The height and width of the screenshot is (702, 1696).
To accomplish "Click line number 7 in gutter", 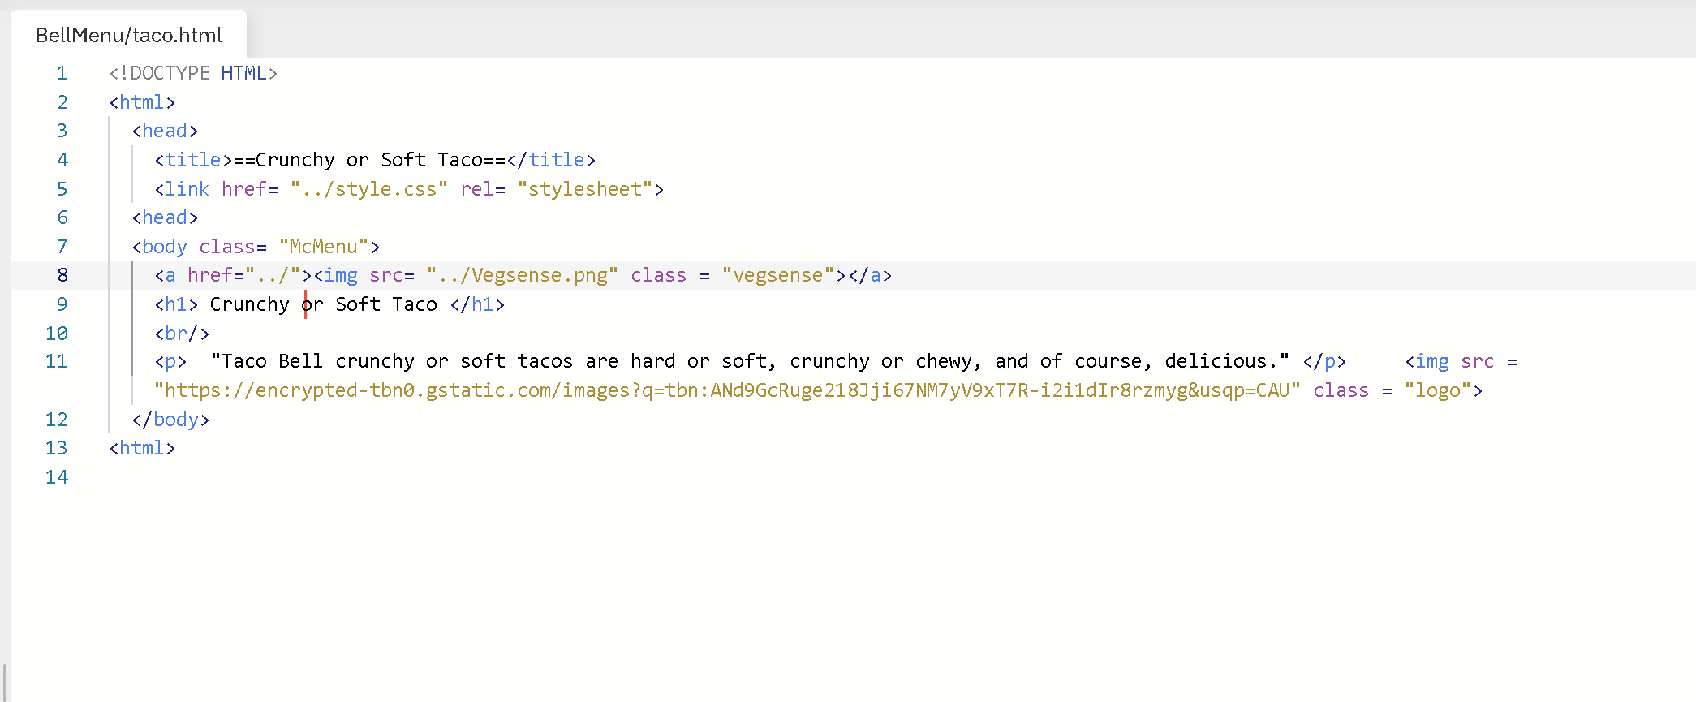I will coord(62,247).
